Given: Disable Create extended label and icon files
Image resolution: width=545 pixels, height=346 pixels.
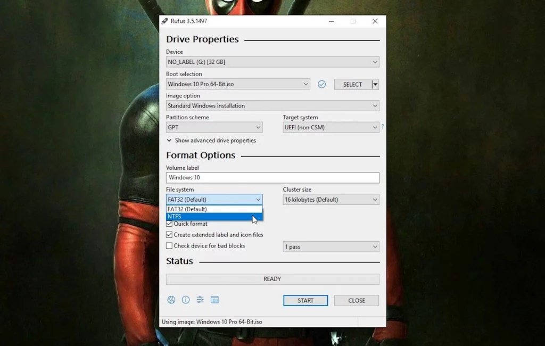Looking at the screenshot, I should click(x=169, y=234).
